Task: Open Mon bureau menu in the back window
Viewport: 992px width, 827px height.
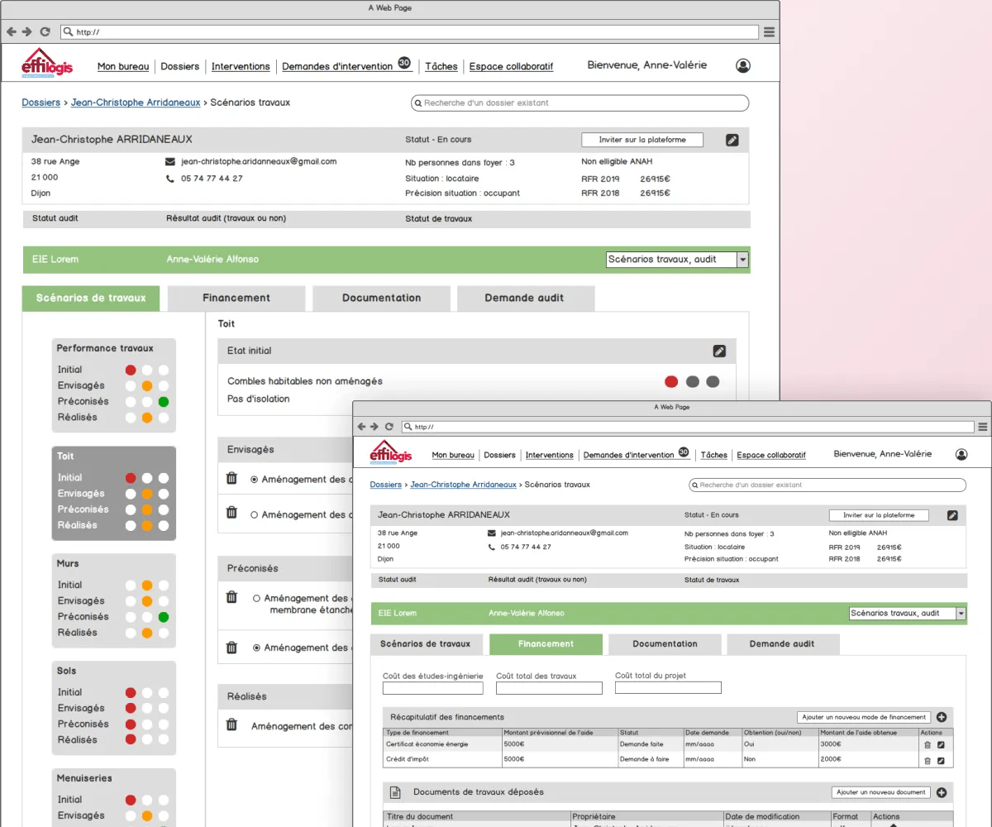Action: pos(123,66)
